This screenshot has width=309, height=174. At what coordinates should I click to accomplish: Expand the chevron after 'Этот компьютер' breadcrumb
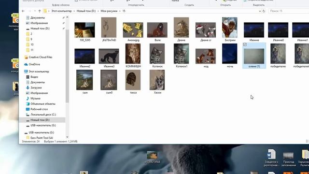click(x=74, y=11)
